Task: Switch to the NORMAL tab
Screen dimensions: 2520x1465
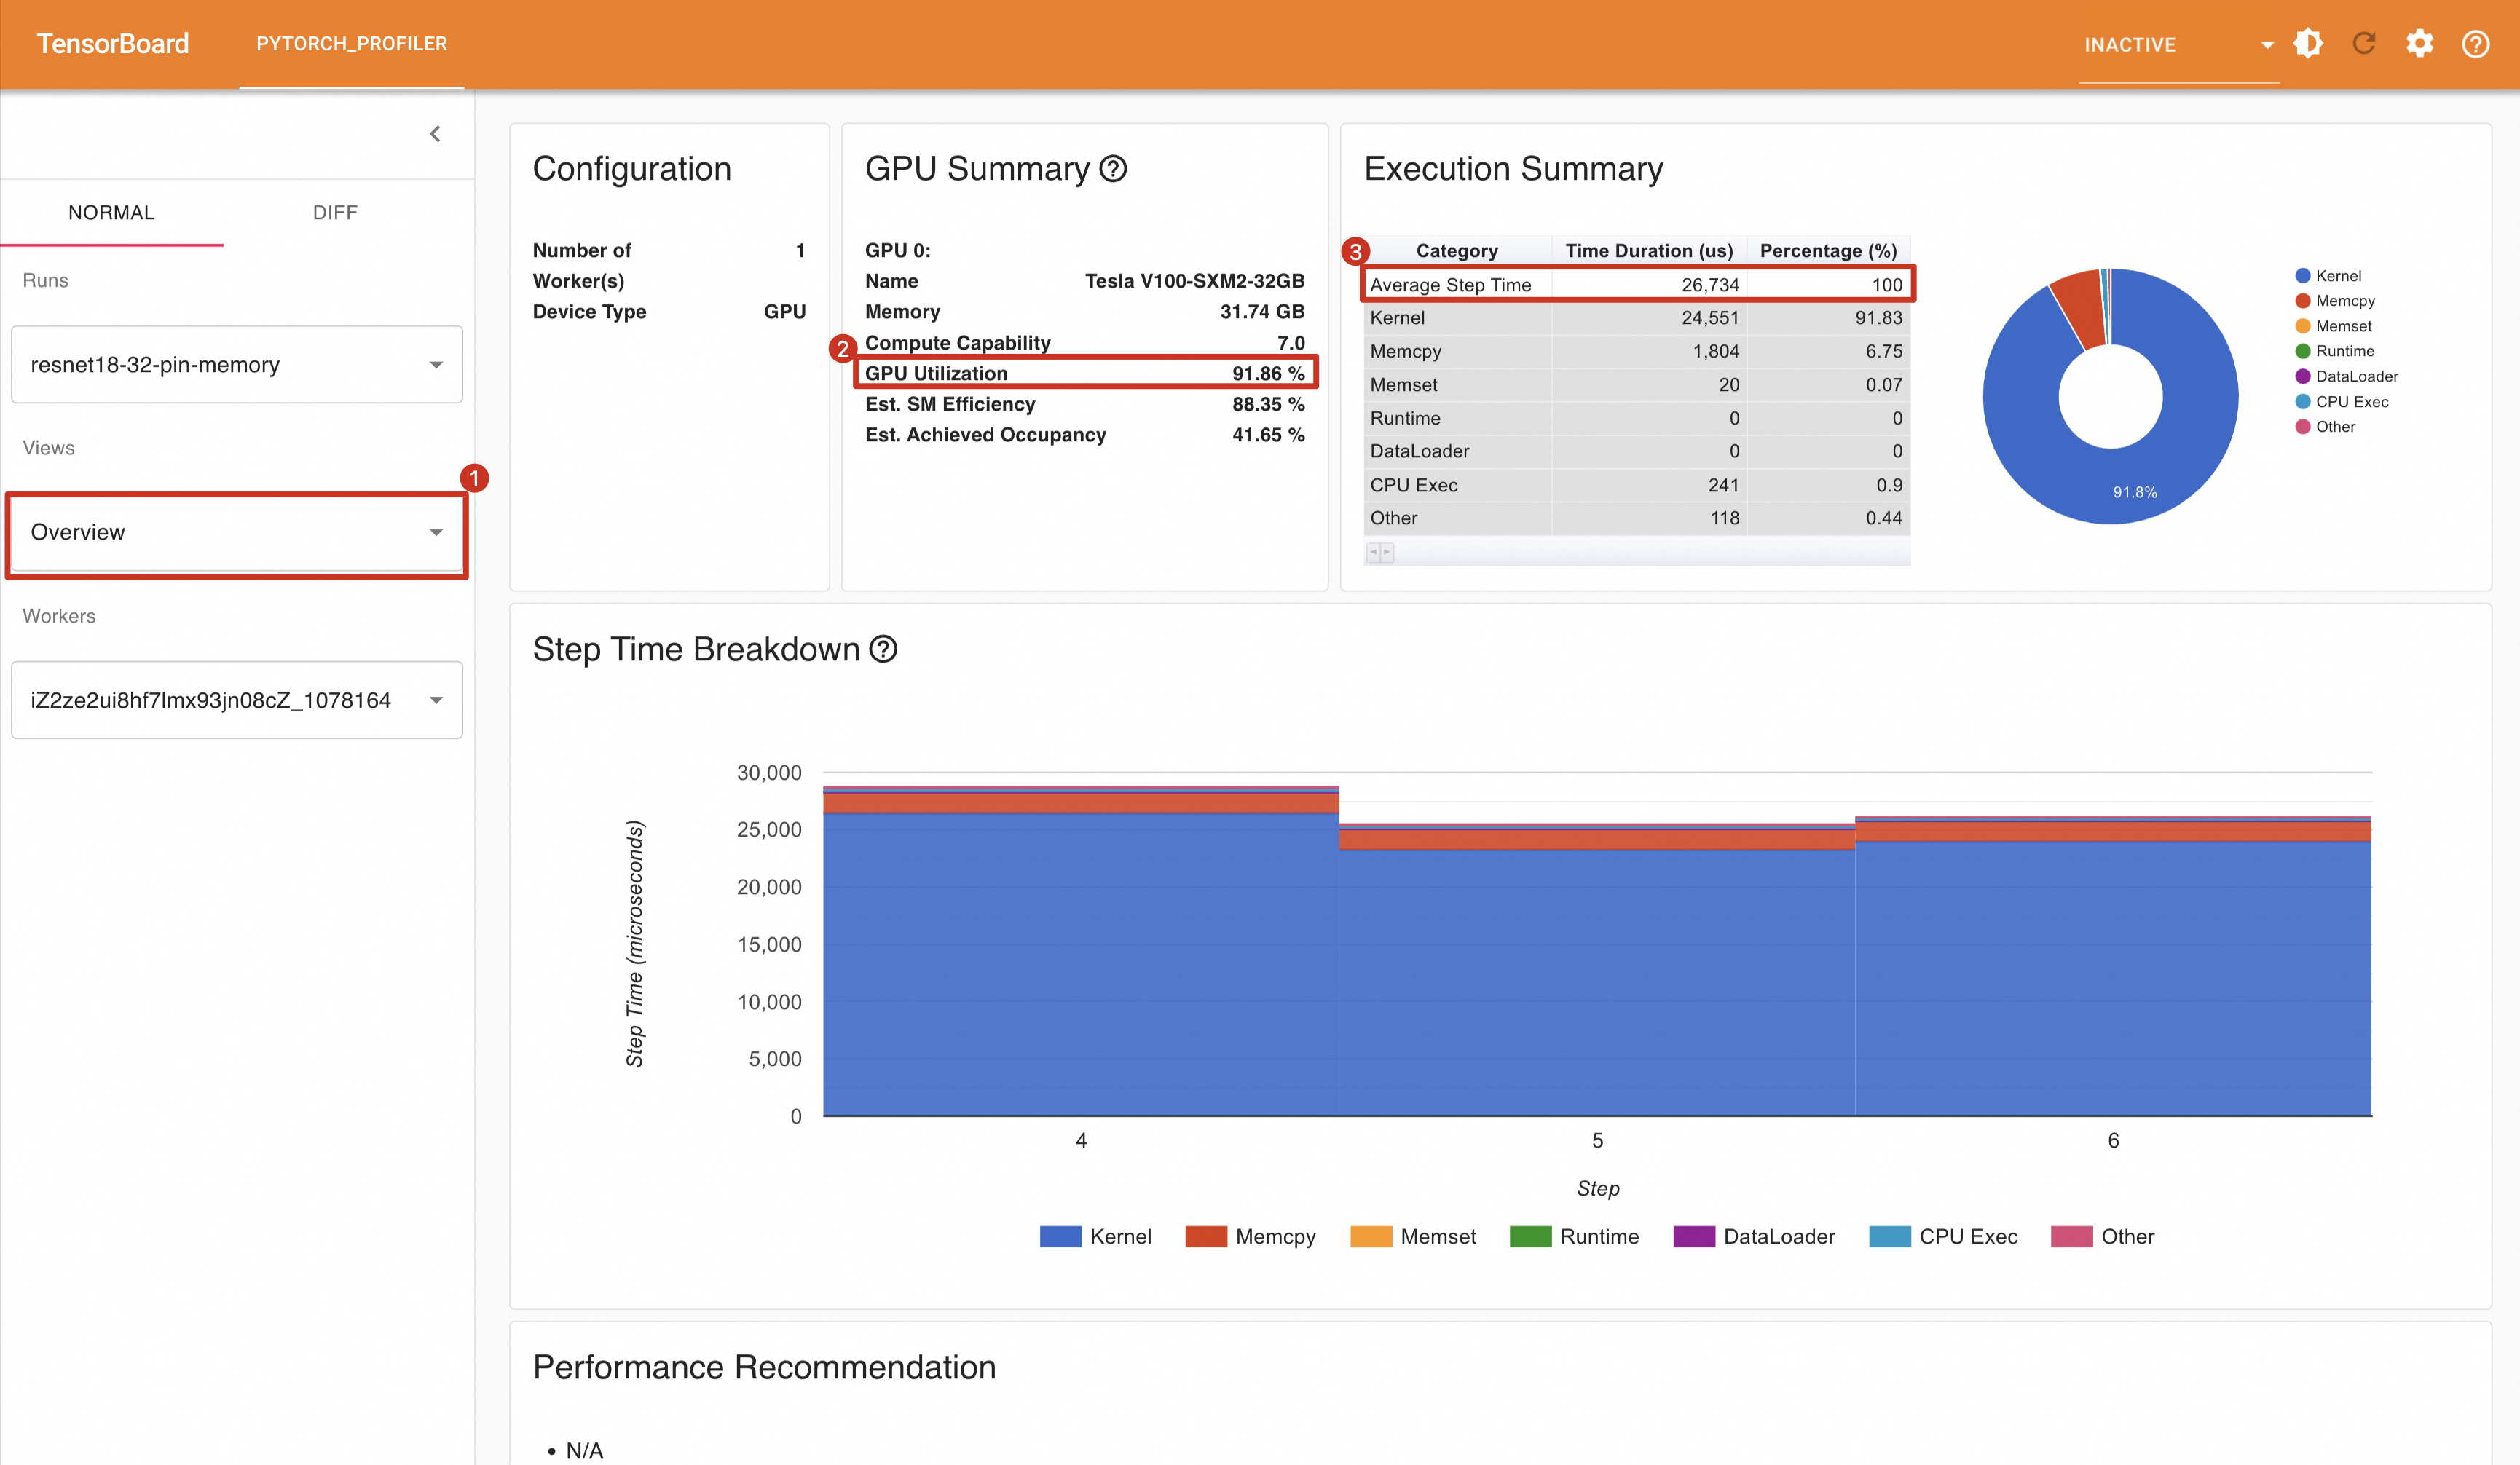Action: pyautogui.click(x=111, y=213)
